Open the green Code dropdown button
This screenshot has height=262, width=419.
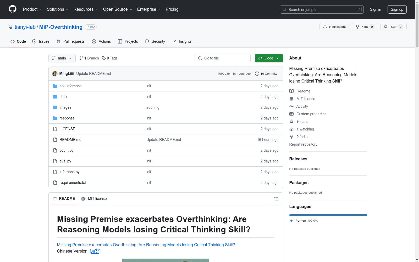pos(269,58)
